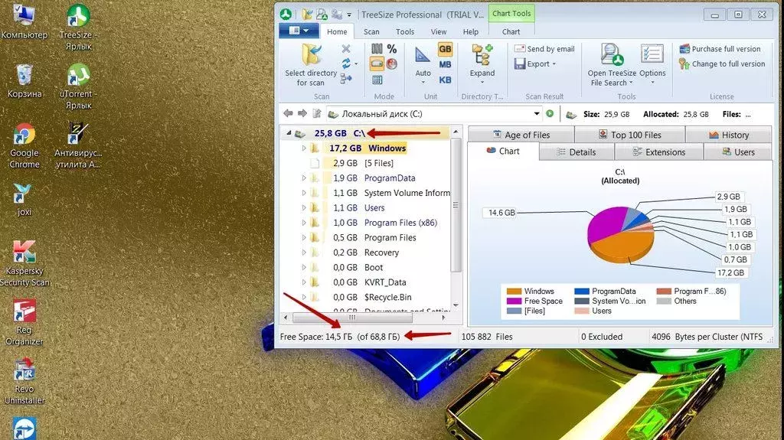Click Change to full version
The width and height of the screenshot is (784, 440).
click(x=722, y=64)
